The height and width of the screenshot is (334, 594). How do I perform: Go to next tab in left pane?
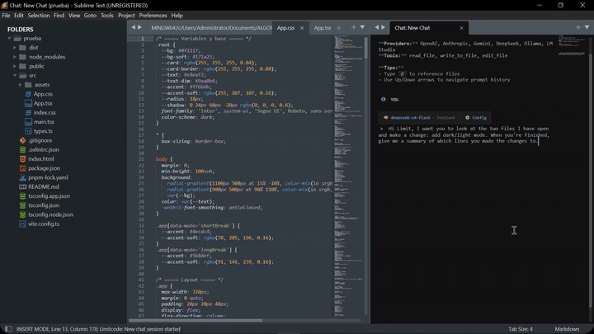[139, 27]
